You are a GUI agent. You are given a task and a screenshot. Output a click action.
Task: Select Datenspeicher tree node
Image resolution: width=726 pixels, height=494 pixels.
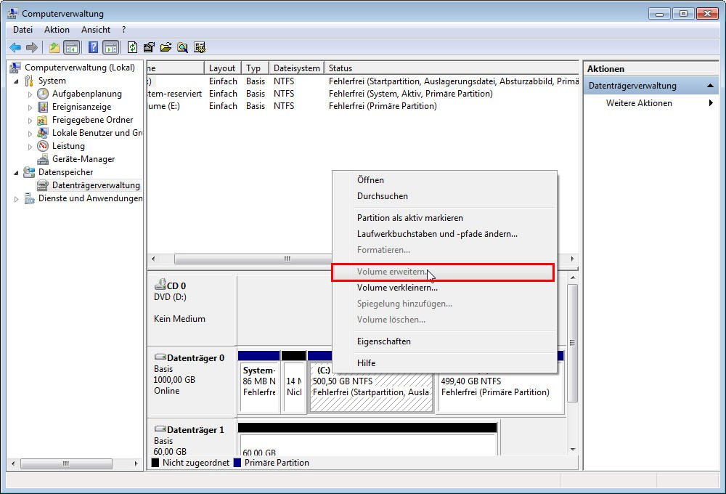[65, 172]
